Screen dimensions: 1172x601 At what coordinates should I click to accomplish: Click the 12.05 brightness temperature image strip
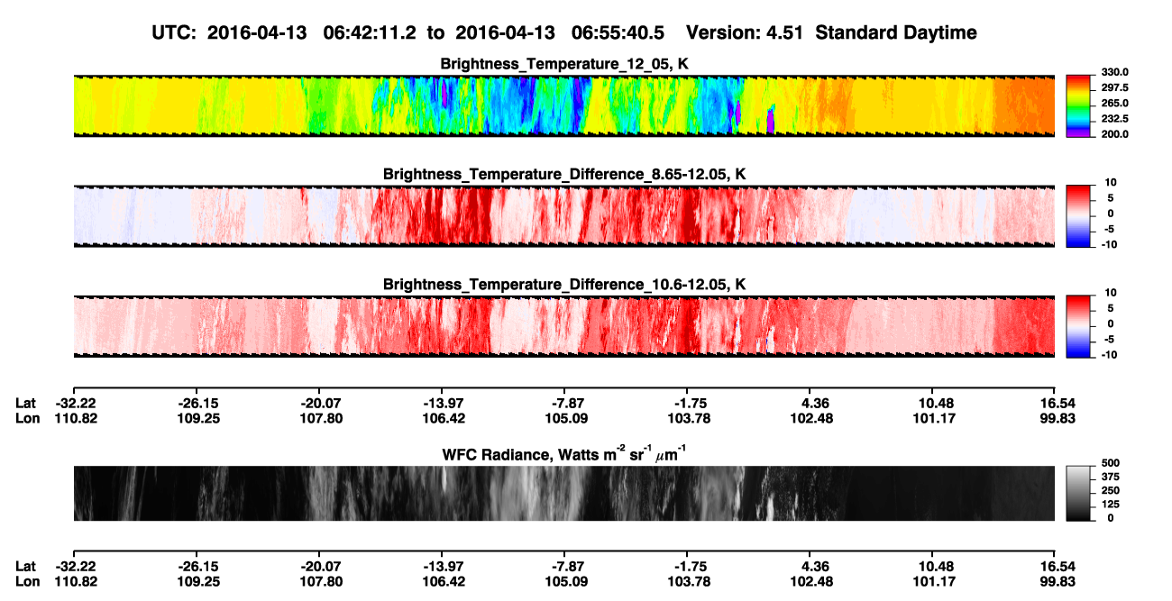coord(564,105)
